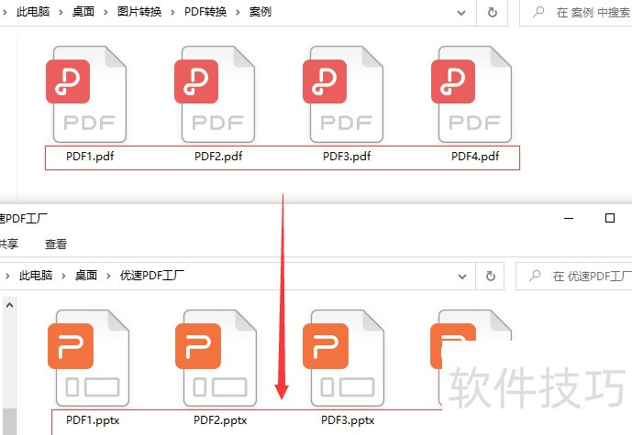Click the PDF4.pdf file name
The image size is (632, 435).
point(475,156)
